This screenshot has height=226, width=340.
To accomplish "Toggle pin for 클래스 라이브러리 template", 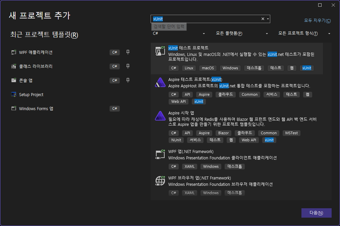I will (128, 66).
